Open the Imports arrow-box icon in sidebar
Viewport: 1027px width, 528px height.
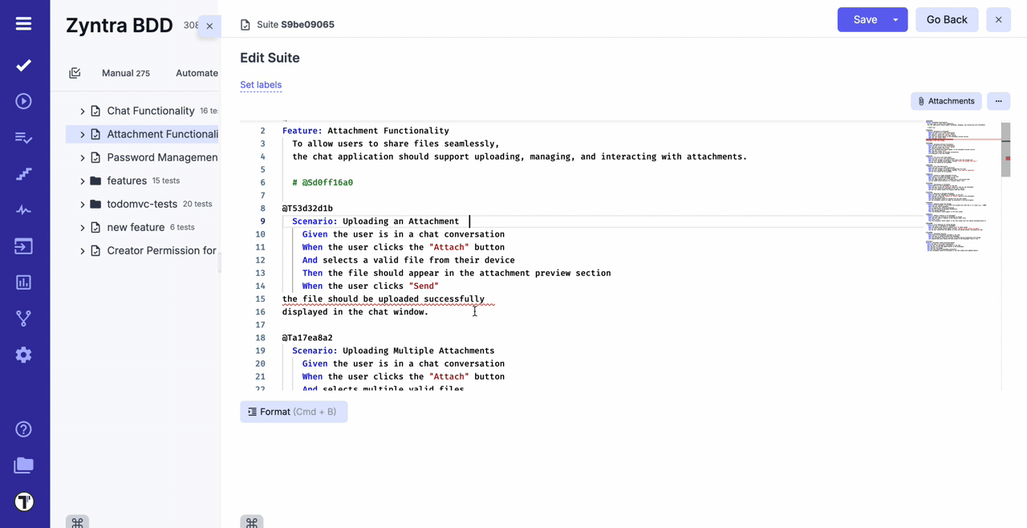coord(23,246)
